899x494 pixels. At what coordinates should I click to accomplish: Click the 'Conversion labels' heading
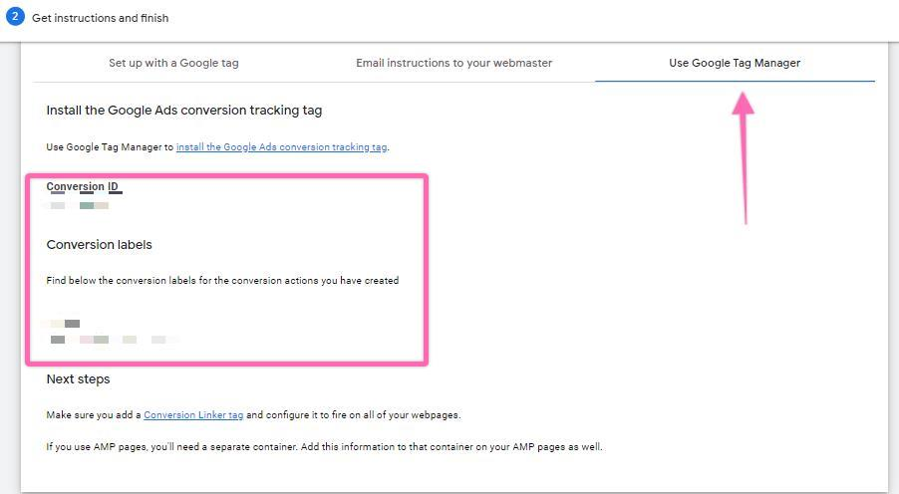coord(99,245)
